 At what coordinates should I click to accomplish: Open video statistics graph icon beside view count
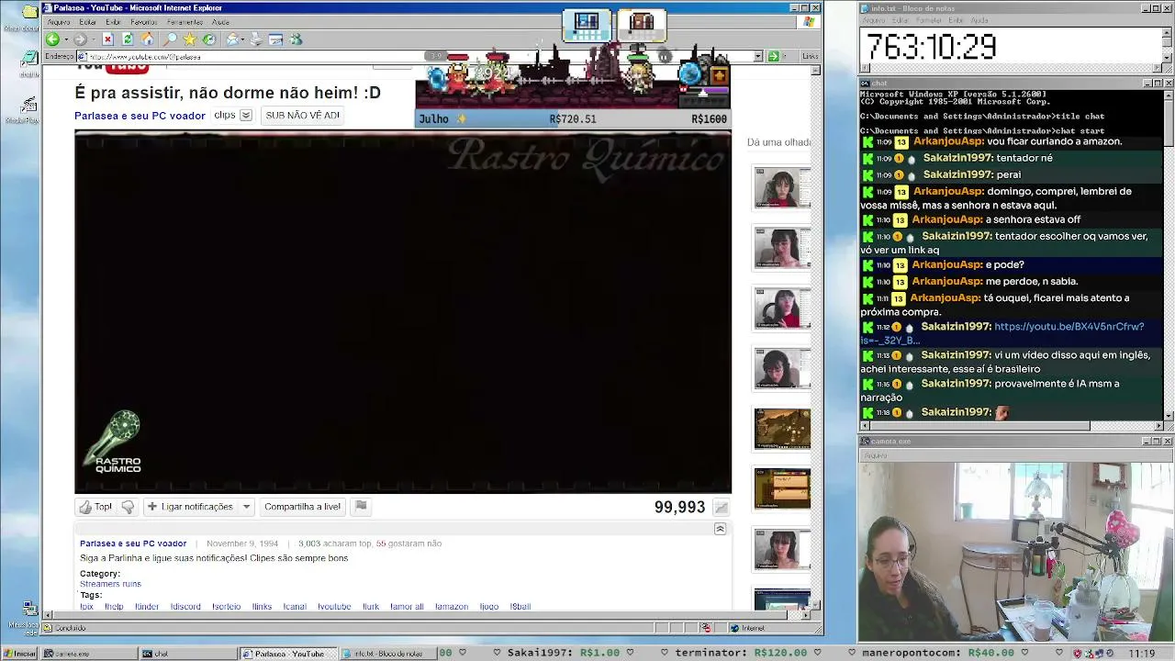[x=722, y=508]
